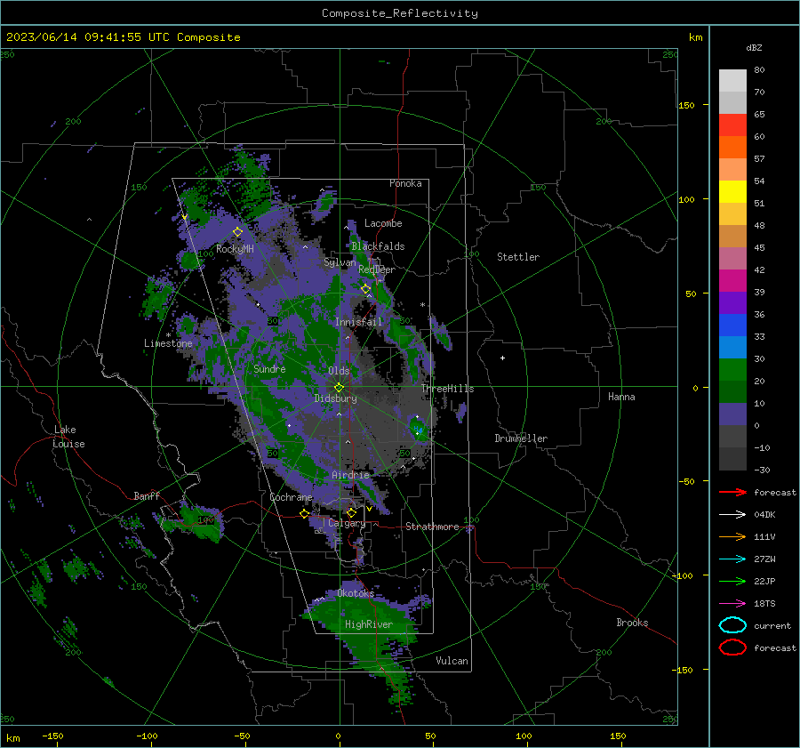Viewport: 800px width, 748px height.
Task: Click the yellow diamond marker below Cochrane
Action: (304, 514)
